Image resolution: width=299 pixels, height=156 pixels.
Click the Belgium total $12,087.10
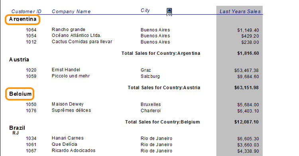246,122
